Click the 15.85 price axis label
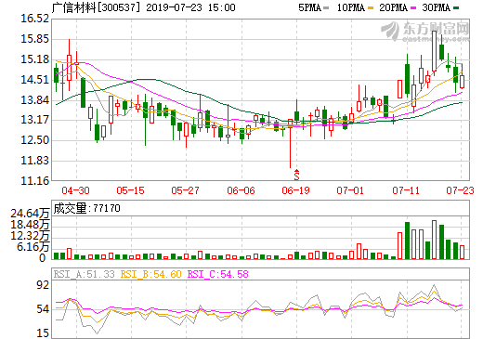This screenshot has height=339, width=483. click(x=34, y=39)
